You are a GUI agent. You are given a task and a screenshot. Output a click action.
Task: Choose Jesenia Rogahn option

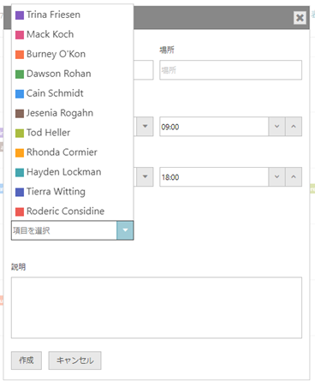point(73,113)
